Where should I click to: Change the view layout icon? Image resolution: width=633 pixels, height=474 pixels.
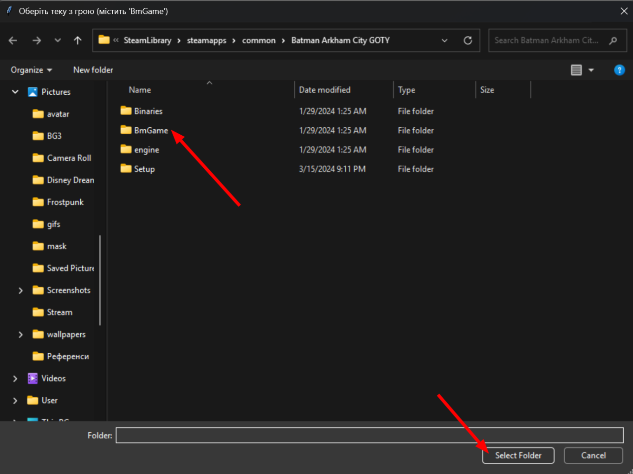[x=576, y=70]
